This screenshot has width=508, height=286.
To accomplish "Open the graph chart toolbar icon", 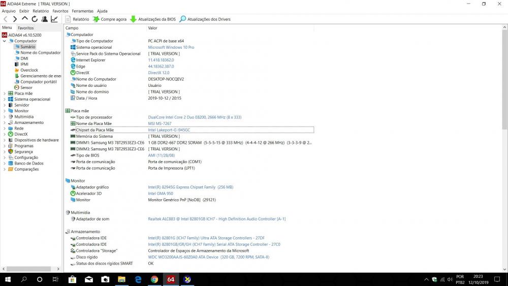I will coord(54,19).
